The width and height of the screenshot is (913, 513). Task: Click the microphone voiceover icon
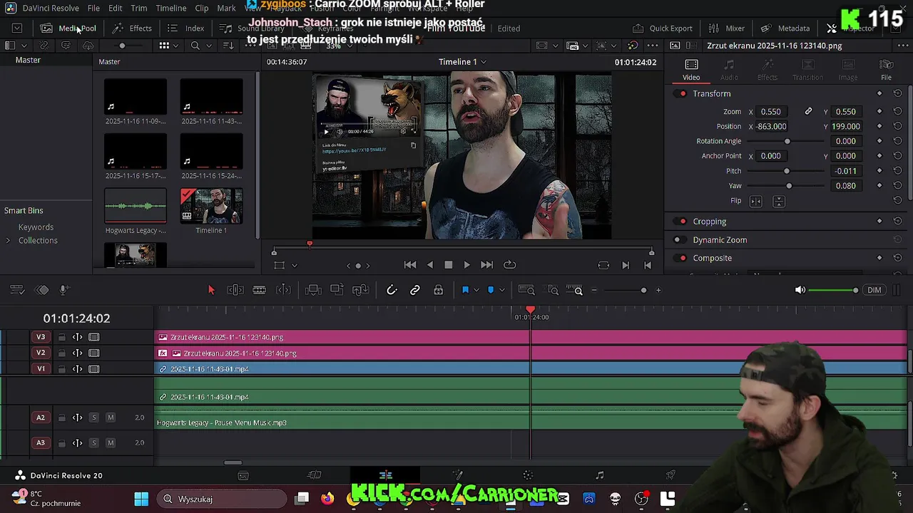click(x=63, y=290)
